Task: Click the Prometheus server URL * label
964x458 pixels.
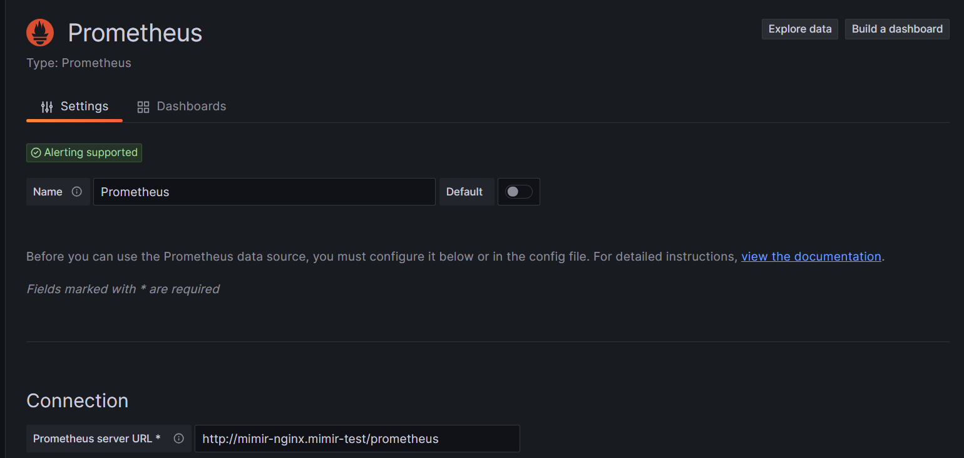Action: coord(97,439)
